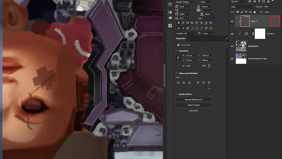Image resolution: width=282 pixels, height=159 pixels.
Task: Open the Playfair Display font family dropdown
Action: [186, 2]
